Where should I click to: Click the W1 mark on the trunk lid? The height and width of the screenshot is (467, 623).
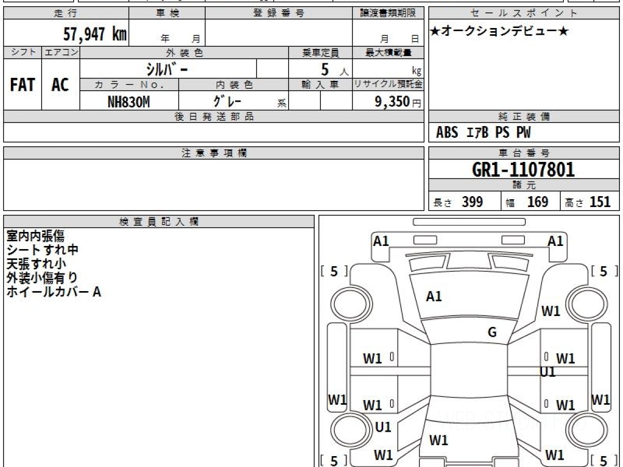(x=439, y=440)
